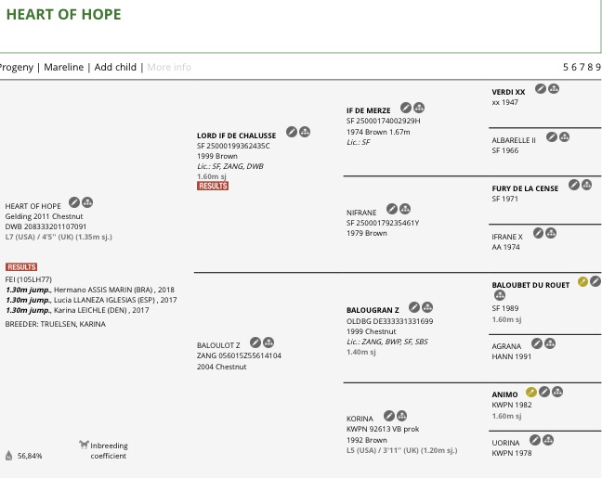
Task: Click the edit pencil next to HEART OF HOPE
Action: (x=74, y=202)
